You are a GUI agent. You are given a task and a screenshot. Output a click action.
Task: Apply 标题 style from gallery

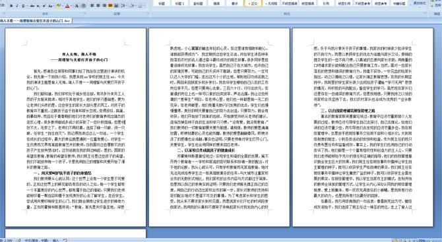(161, 3)
